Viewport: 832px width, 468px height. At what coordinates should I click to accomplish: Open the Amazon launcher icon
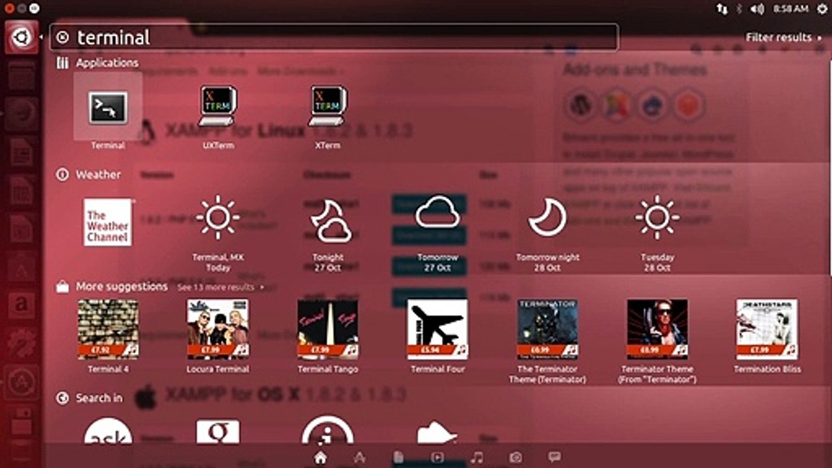(21, 304)
